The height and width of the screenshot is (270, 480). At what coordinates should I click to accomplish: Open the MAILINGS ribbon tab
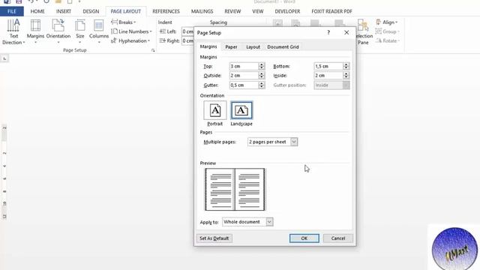202,11
